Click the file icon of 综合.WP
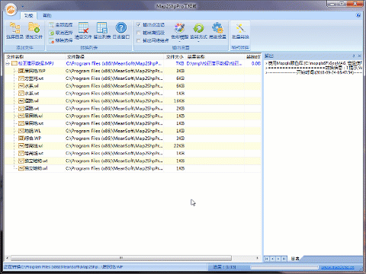The width and height of the screenshot is (366, 274). [x=21, y=139]
